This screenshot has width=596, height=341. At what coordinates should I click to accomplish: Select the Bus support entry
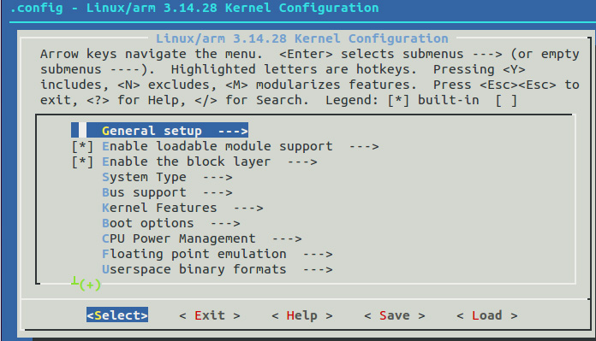(x=167, y=192)
